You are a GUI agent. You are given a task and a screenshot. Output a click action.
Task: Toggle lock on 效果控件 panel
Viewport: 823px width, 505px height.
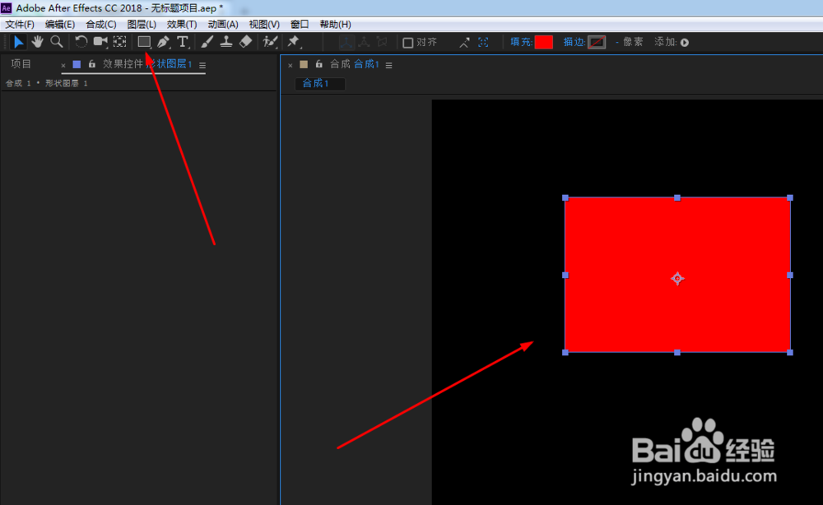92,64
